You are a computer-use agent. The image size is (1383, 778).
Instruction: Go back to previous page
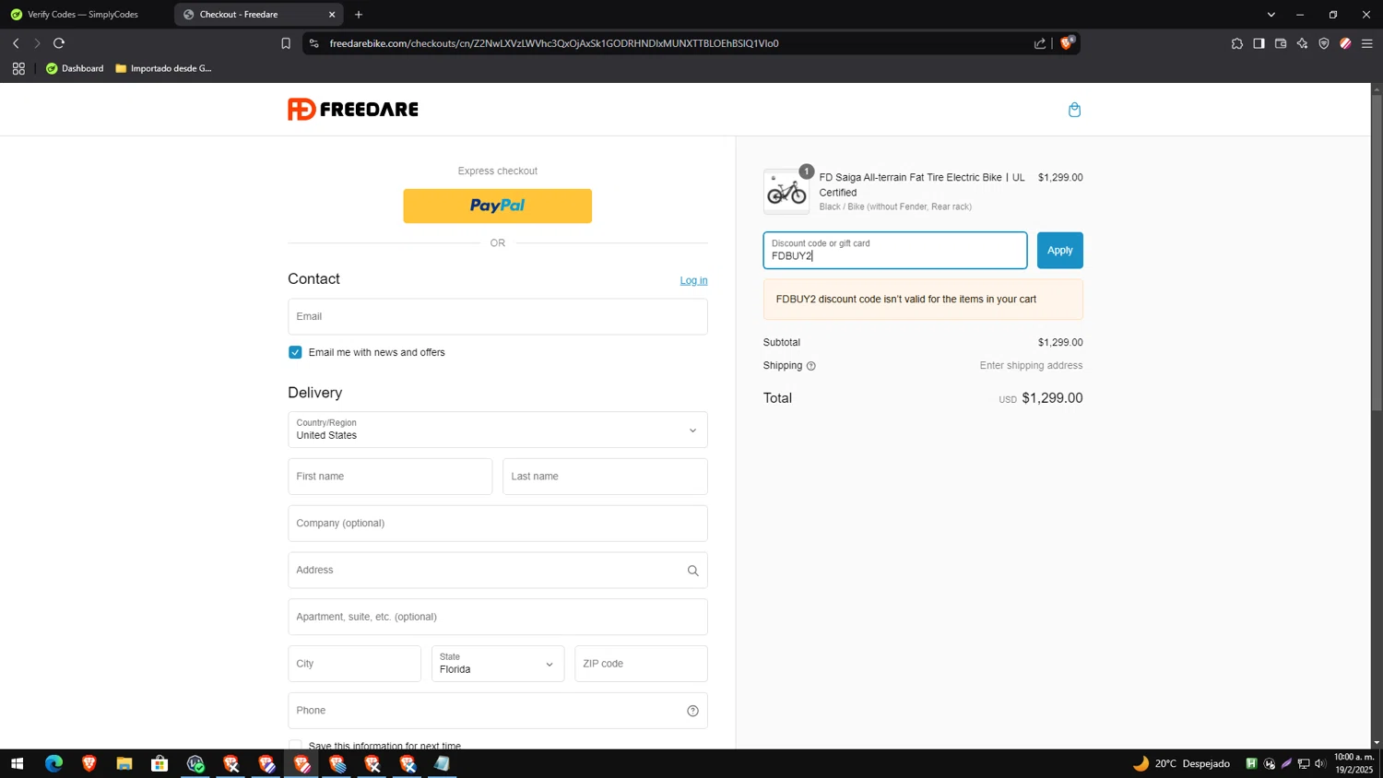click(x=16, y=43)
